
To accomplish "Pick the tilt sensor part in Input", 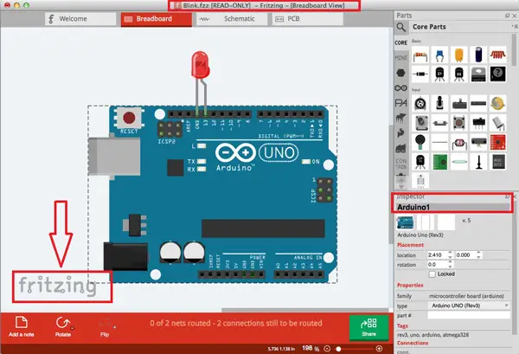I will 498,123.
